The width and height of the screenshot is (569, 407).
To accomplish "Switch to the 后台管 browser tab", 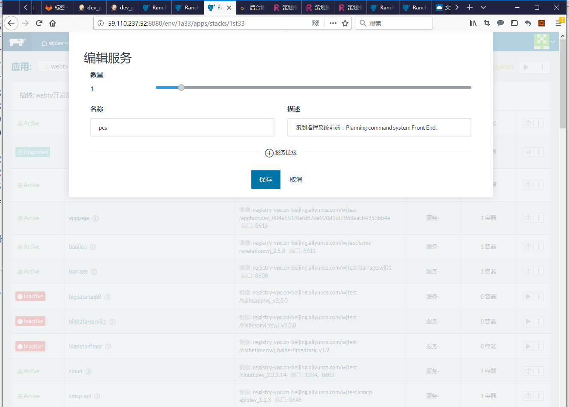I will (x=253, y=7).
